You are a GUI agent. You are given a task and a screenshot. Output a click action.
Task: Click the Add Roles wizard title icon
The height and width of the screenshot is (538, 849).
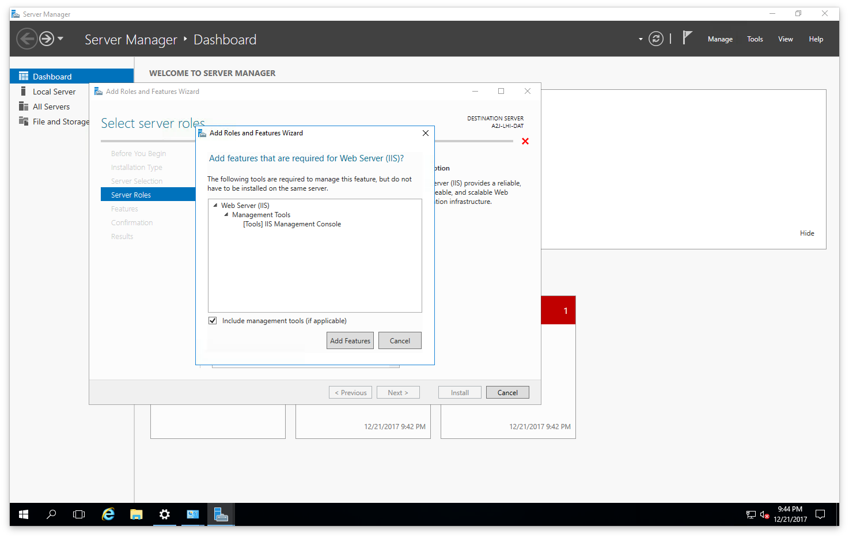[98, 91]
